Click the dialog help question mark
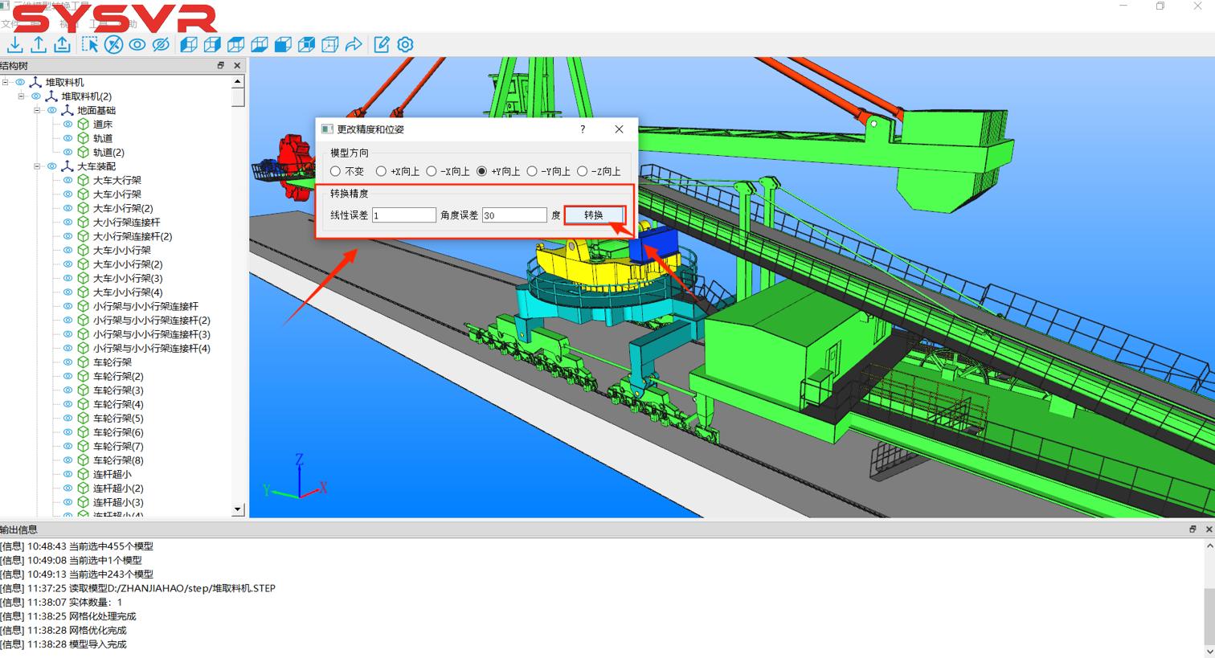 point(583,129)
